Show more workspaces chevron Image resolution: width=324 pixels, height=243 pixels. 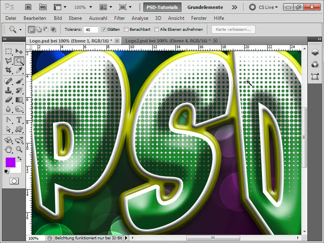234,7
